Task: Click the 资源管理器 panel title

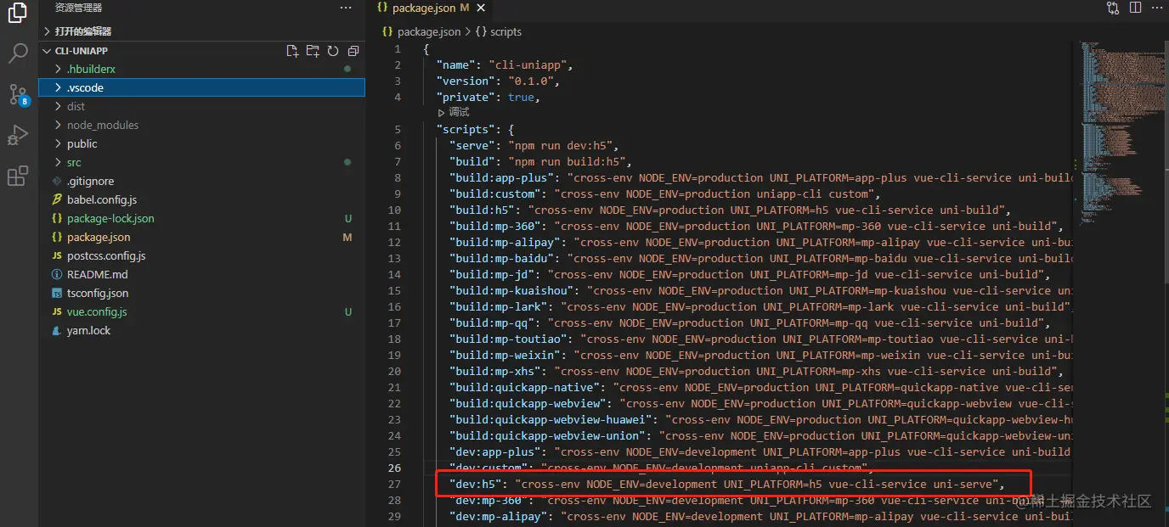Action: coord(78,8)
